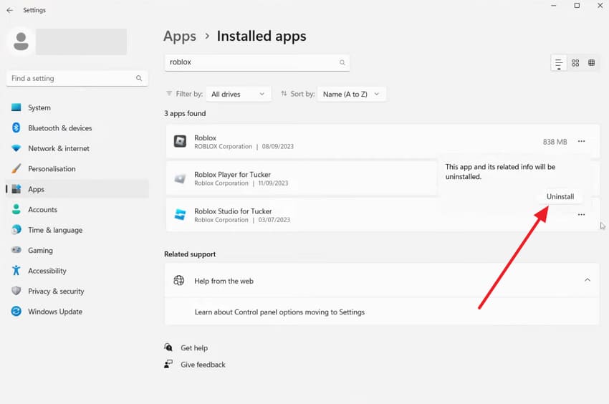This screenshot has height=404, width=609.
Task: Switch to list view layout
Action: 559,63
